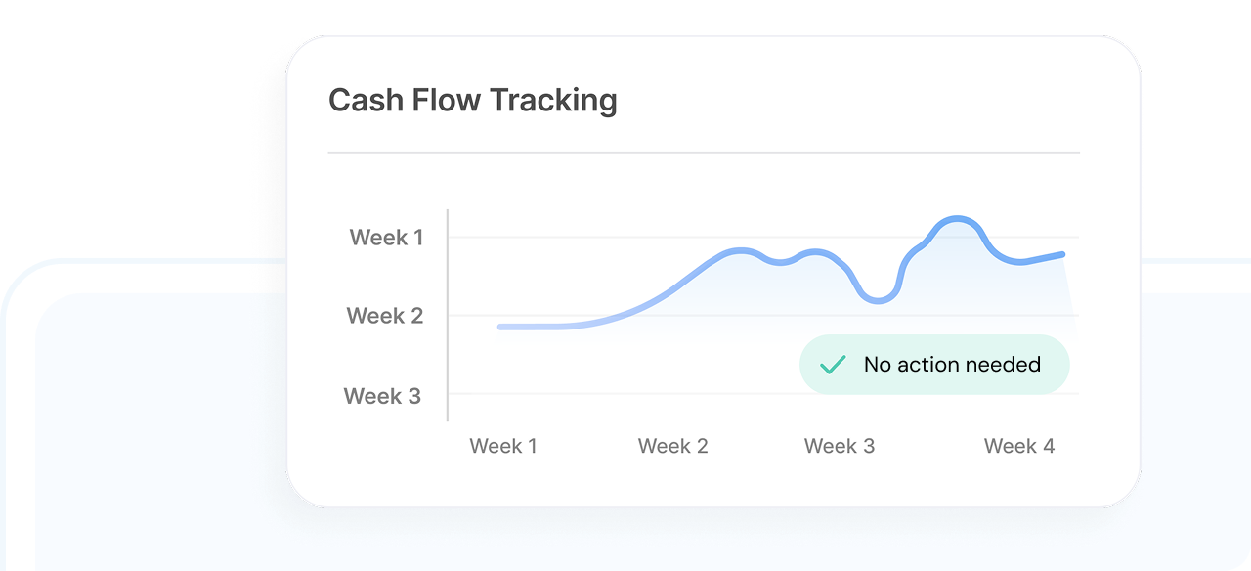Click the first crest of the line above Week 2

click(x=740, y=251)
